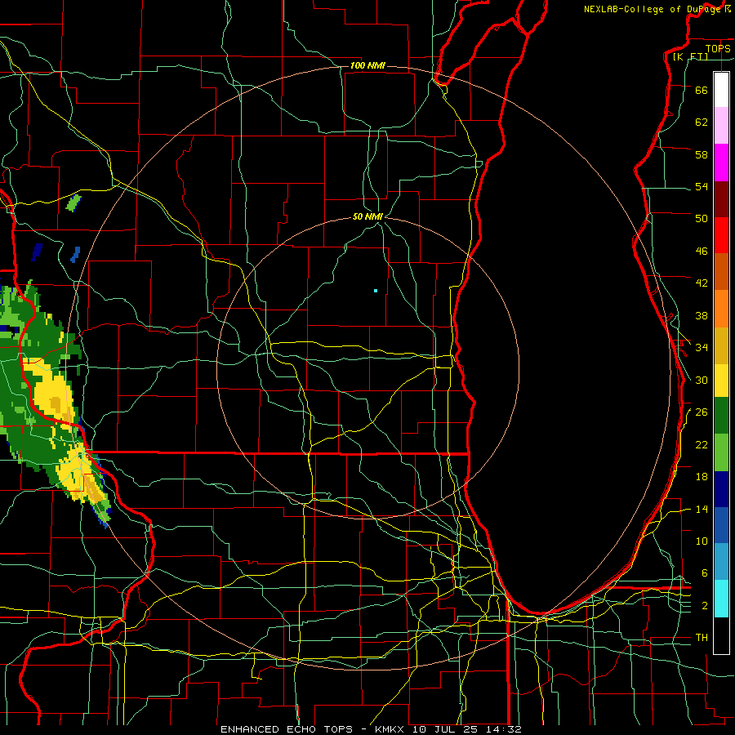Click the cyan 2 kft legend swatch
This screenshot has width=735, height=735.
(x=721, y=599)
